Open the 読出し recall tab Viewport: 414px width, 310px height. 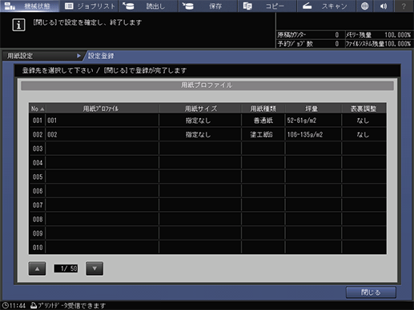coord(148,6)
